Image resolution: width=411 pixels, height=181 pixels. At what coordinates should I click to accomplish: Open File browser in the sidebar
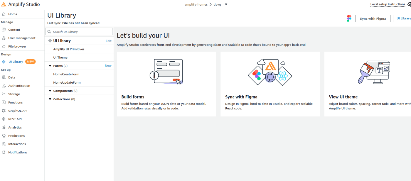tap(17, 46)
